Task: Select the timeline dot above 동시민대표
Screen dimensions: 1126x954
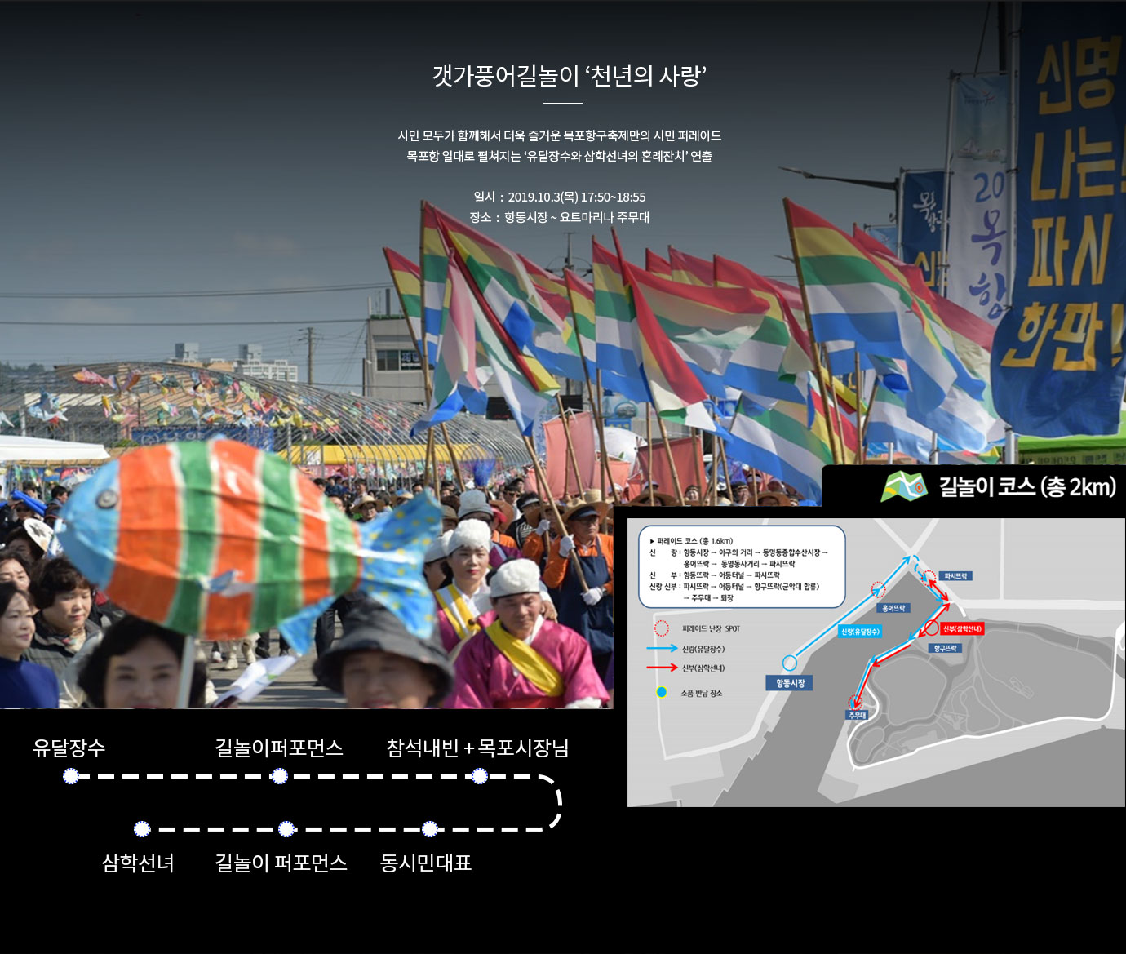Action: click(430, 829)
